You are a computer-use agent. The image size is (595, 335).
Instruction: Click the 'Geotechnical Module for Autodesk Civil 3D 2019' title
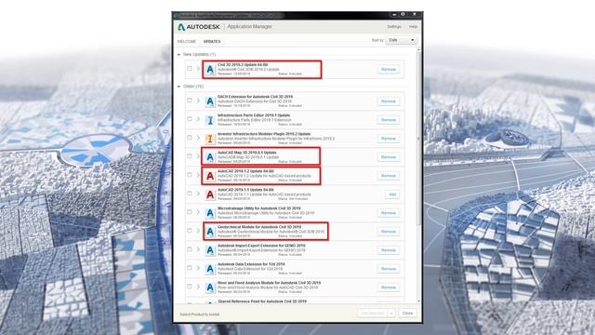[x=259, y=227]
